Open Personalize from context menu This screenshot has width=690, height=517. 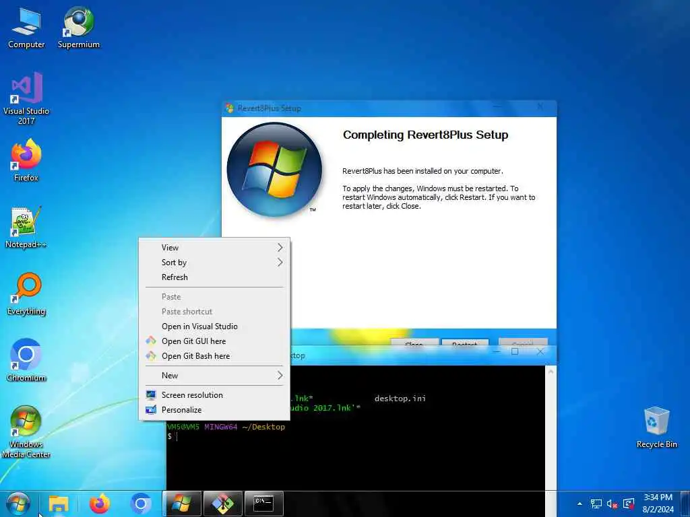point(214,410)
